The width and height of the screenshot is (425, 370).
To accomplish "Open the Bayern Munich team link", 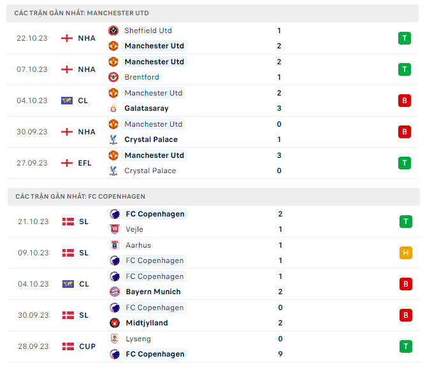I will (152, 292).
